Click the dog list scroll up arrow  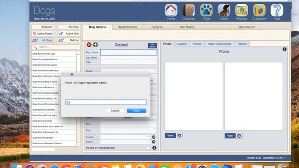pyautogui.click(x=78, y=53)
